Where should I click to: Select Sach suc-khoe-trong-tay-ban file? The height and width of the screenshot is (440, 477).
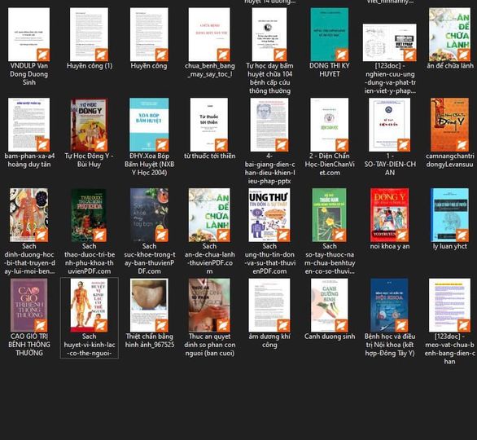(149, 215)
